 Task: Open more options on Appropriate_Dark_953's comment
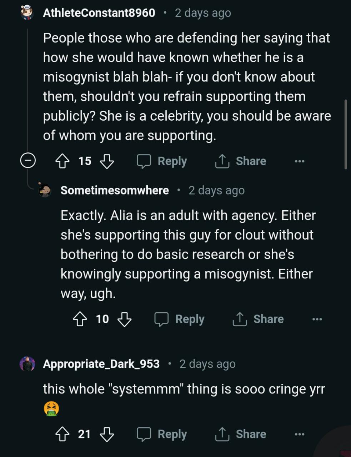[x=300, y=434]
